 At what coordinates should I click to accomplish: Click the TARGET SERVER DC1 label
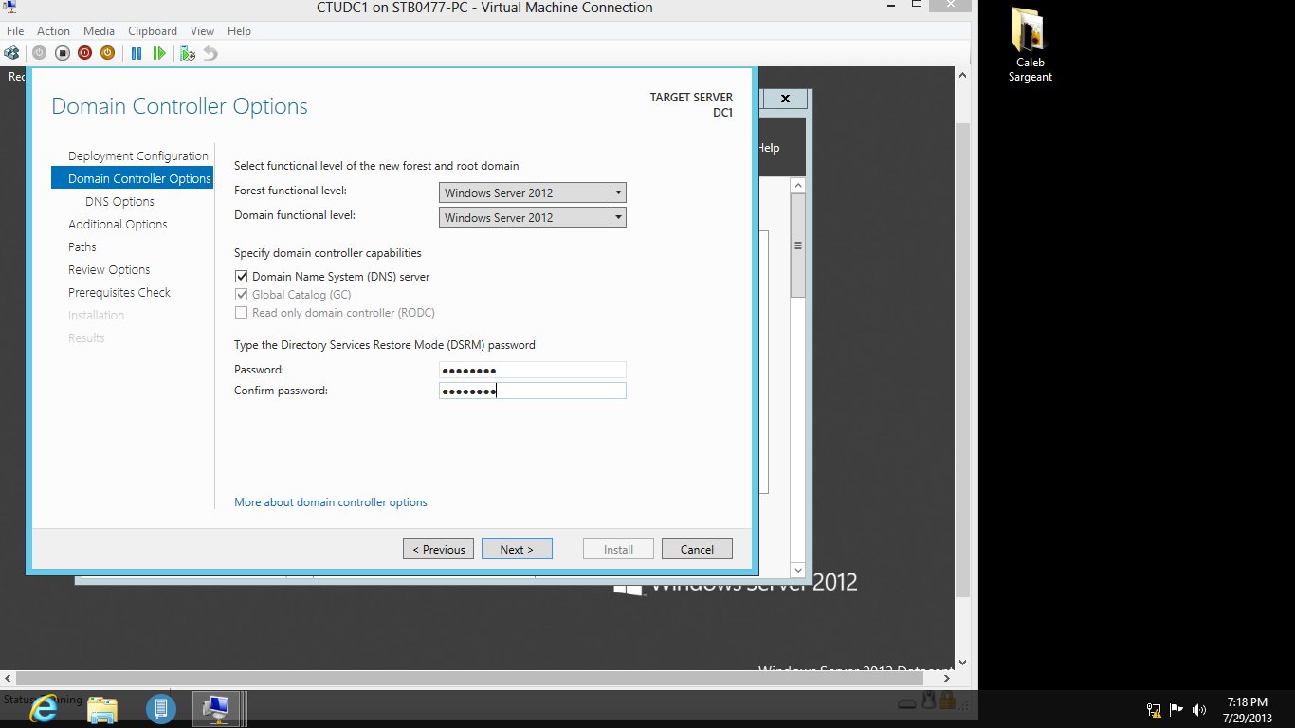coord(691,105)
